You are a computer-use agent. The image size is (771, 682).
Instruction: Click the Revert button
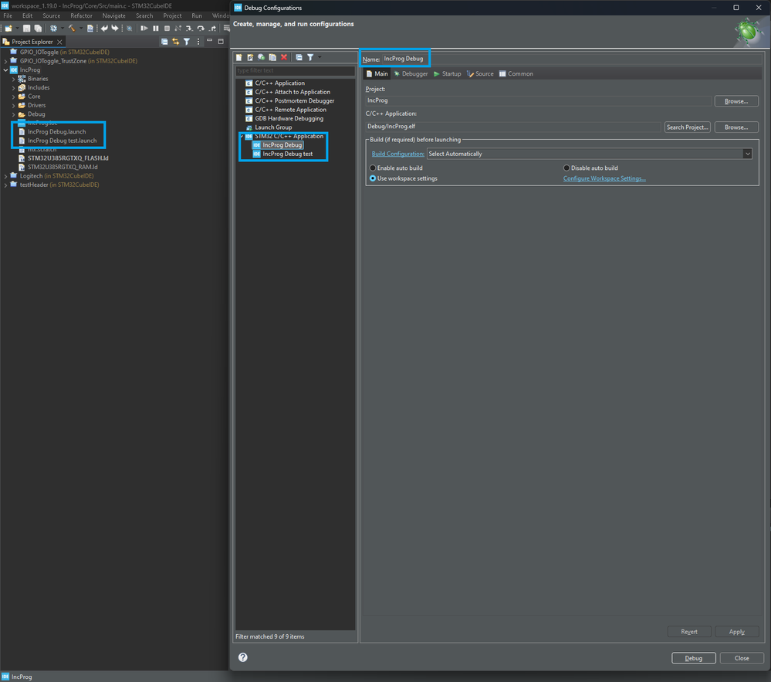(x=689, y=631)
